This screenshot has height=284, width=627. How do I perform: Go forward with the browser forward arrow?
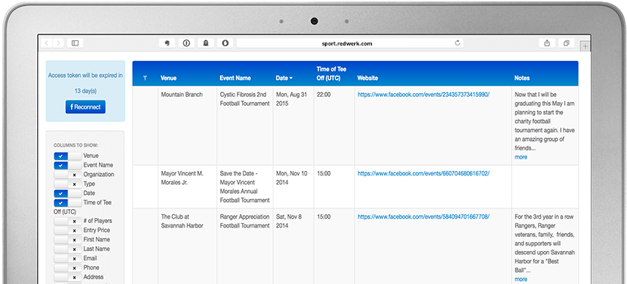59,43
